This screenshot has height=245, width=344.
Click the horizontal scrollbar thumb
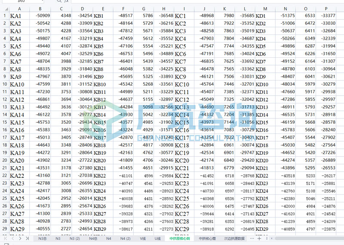309,239
